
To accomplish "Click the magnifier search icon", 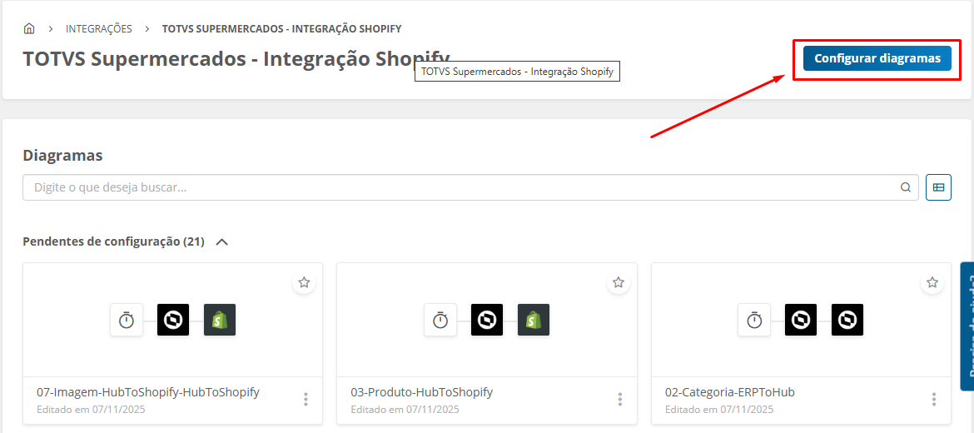I will click(906, 187).
